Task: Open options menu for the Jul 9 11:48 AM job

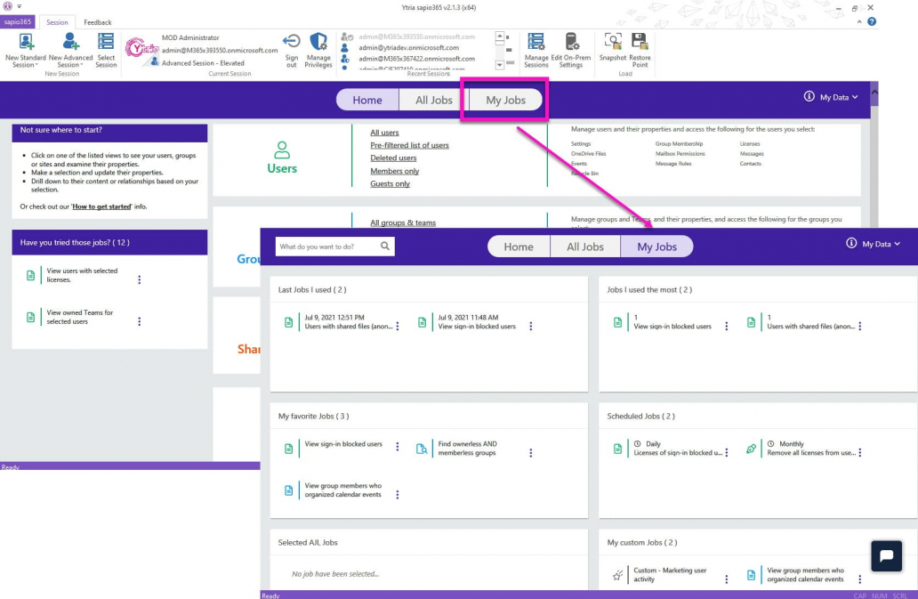Action: [x=531, y=326]
